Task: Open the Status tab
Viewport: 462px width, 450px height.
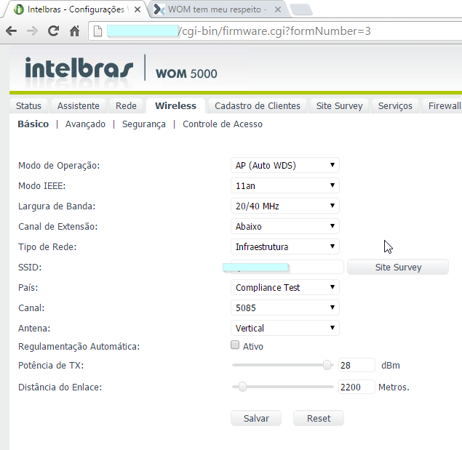Action: point(28,105)
